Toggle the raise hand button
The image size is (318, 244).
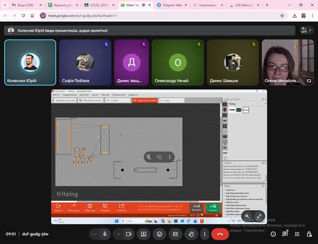191,233
